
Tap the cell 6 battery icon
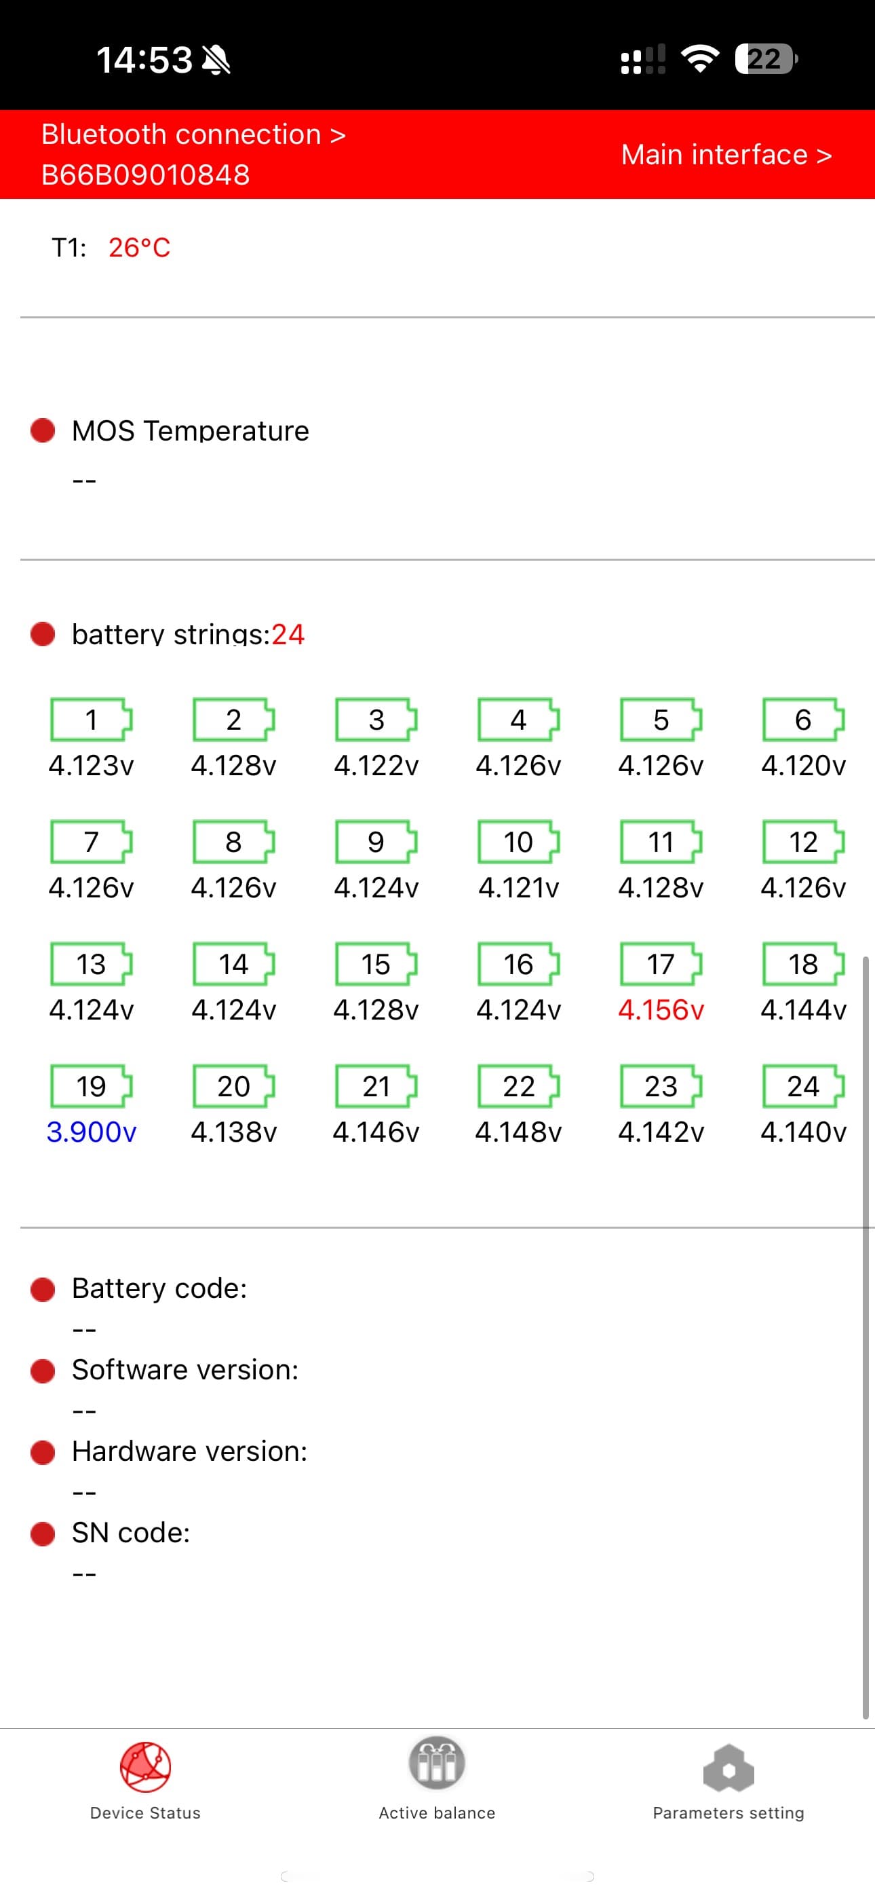tap(803, 719)
